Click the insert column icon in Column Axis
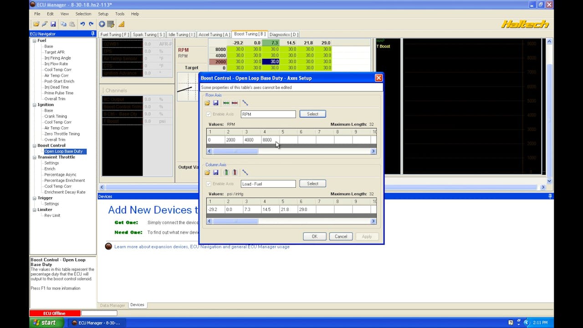Image resolution: width=583 pixels, height=328 pixels. (226, 173)
